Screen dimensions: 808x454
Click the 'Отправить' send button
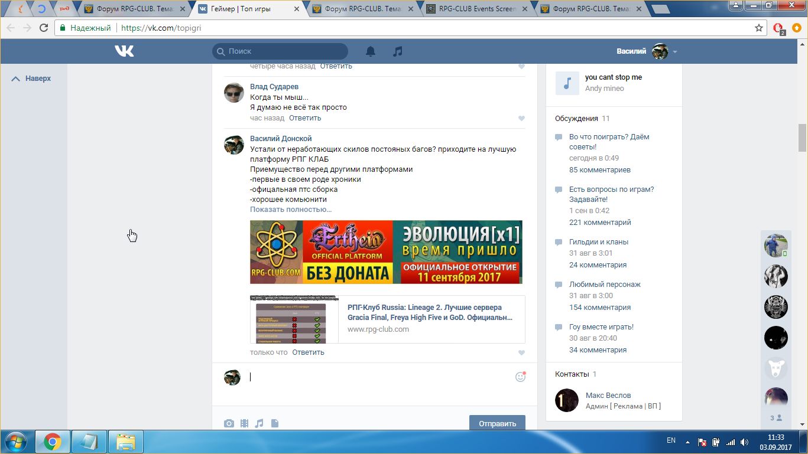497,423
